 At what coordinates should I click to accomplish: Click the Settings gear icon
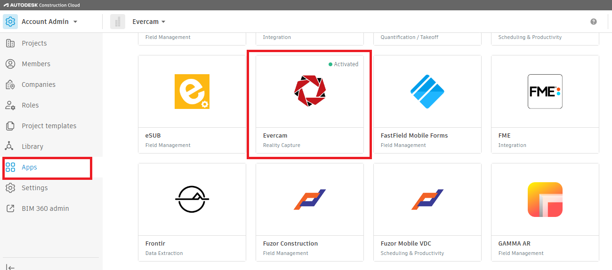click(x=10, y=188)
